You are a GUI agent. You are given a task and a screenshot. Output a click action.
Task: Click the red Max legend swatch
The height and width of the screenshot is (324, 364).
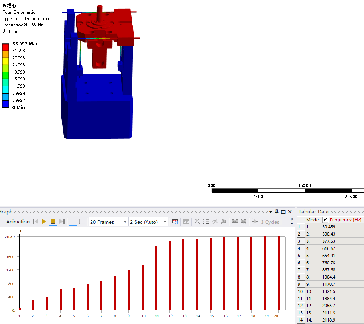(6, 47)
